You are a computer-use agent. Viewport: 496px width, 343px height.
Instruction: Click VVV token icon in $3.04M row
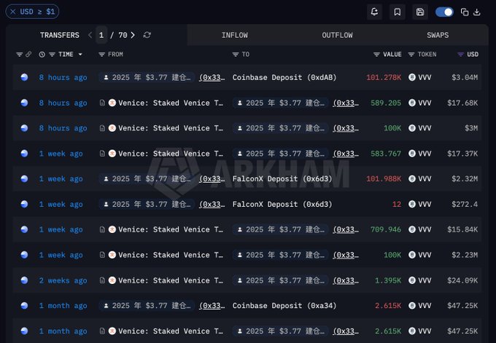pos(412,77)
